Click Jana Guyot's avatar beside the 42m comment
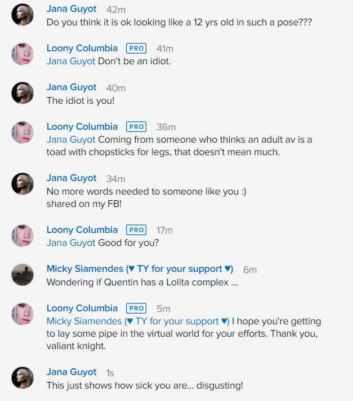Image resolution: width=353 pixels, height=401 pixels. (23, 15)
